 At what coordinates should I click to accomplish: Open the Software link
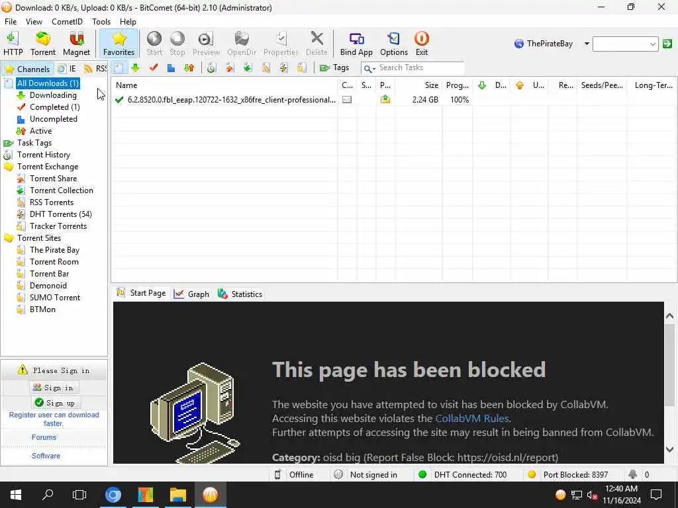point(46,456)
